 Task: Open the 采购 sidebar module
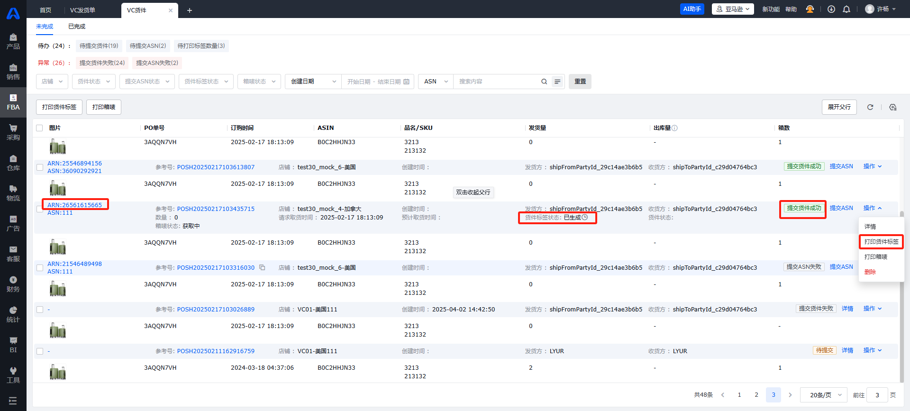[x=13, y=133]
